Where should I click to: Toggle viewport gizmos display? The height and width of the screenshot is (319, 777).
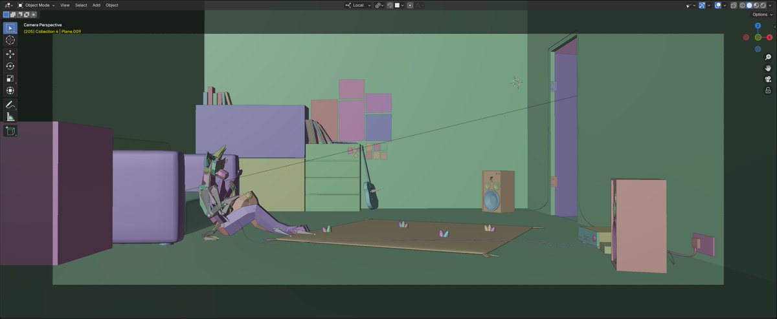(x=702, y=5)
